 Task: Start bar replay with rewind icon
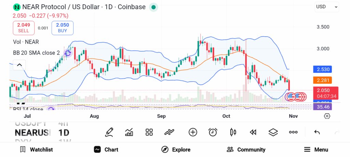pos(253,132)
